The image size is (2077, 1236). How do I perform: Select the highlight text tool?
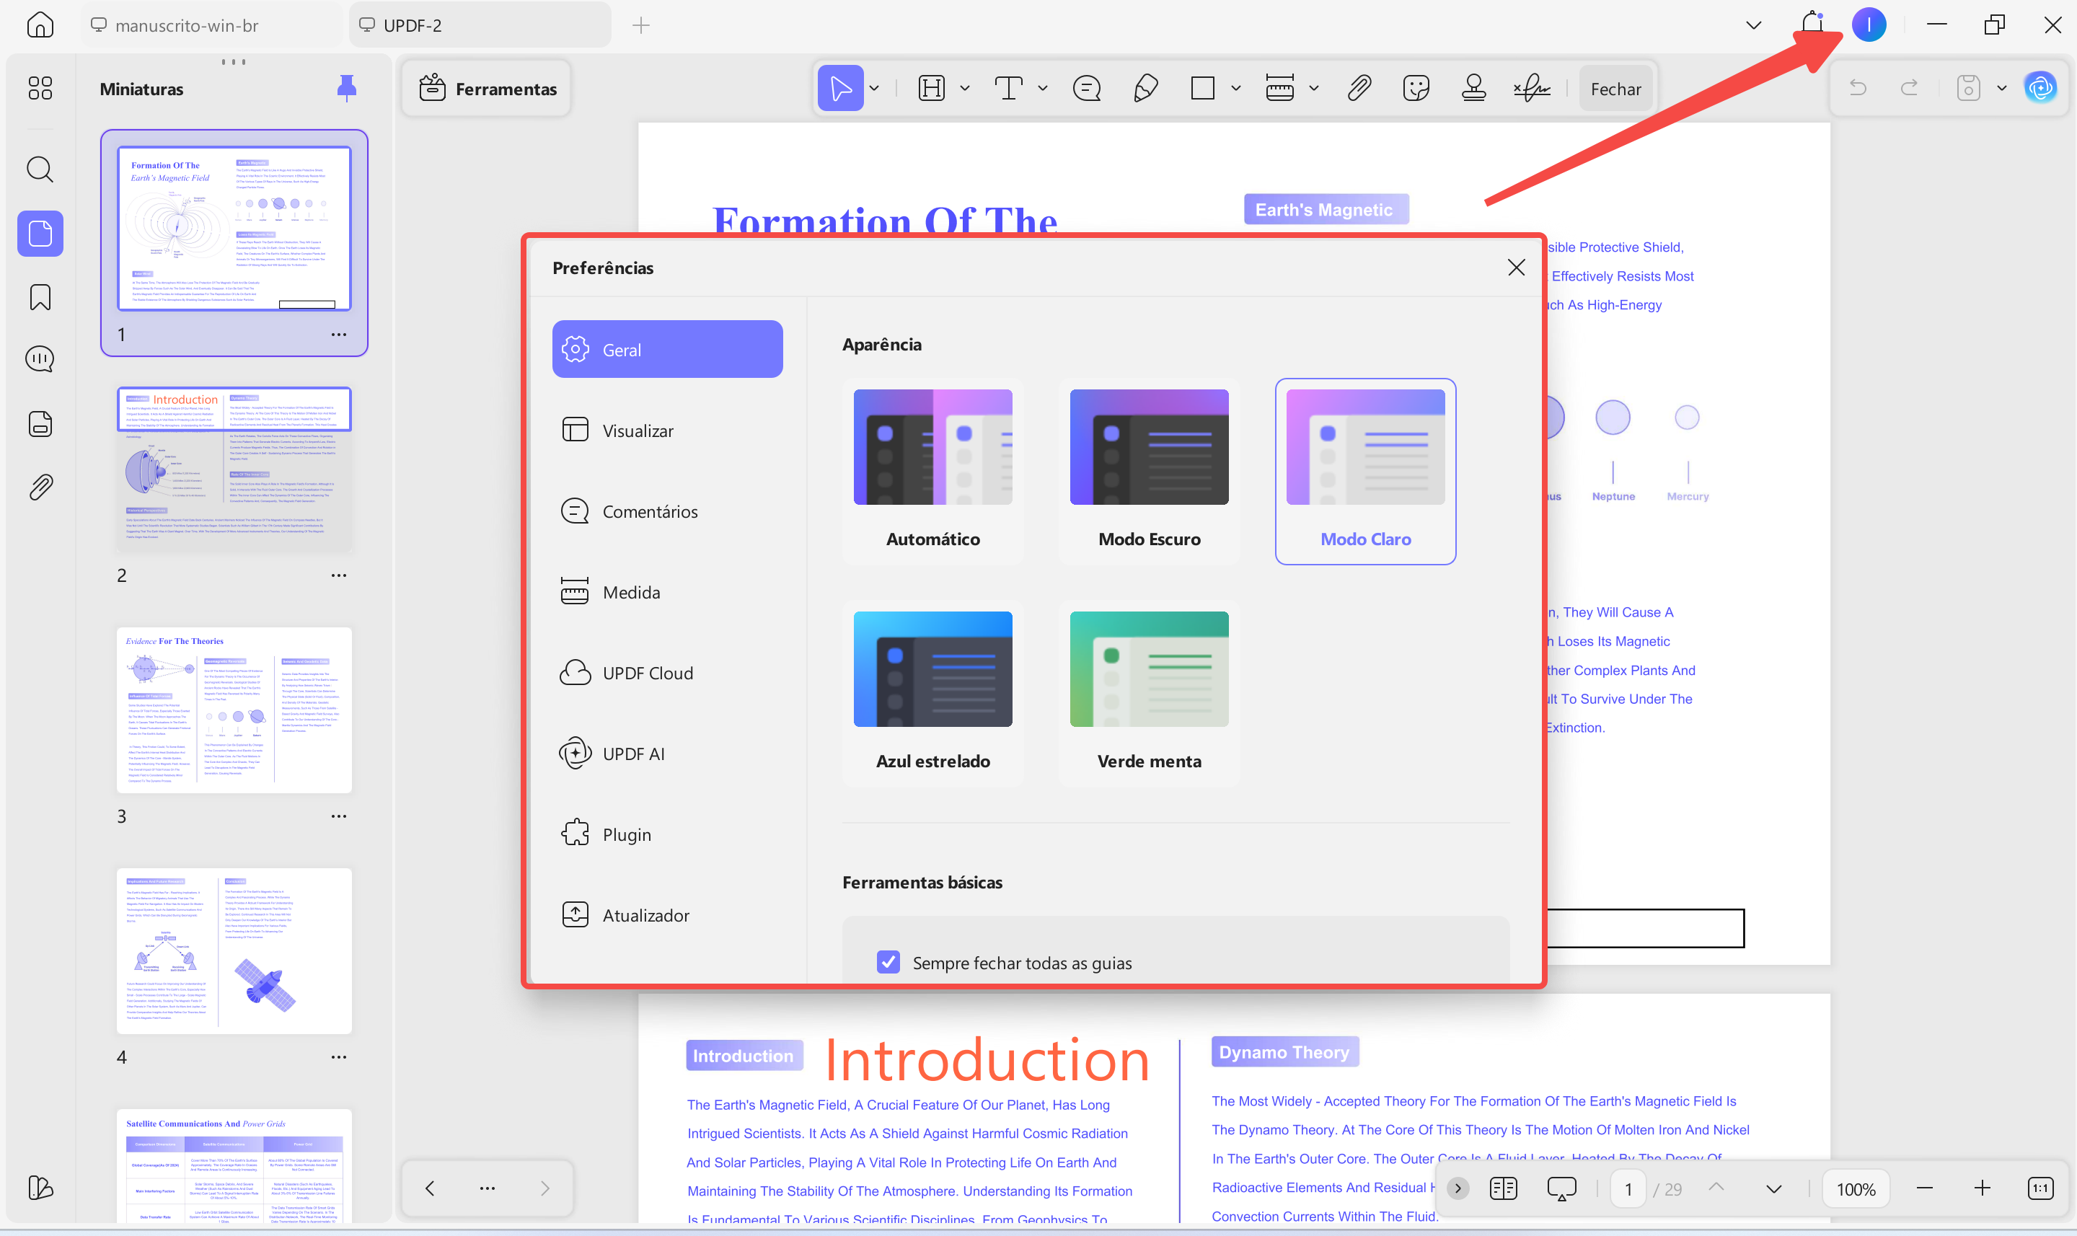(x=931, y=88)
